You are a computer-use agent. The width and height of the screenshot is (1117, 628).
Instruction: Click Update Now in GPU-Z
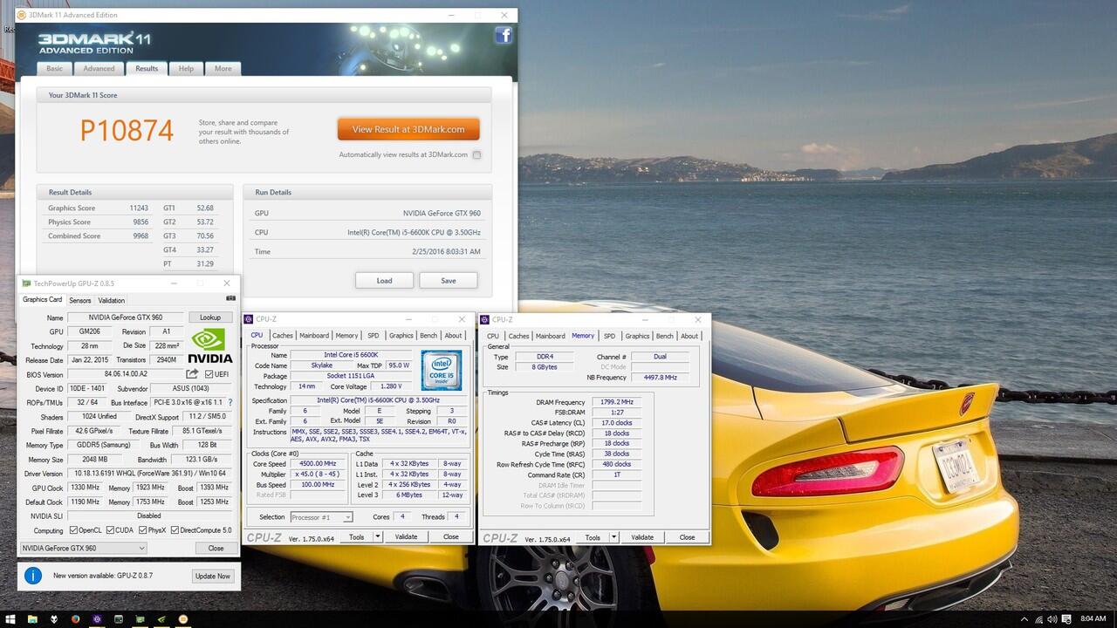coord(213,576)
